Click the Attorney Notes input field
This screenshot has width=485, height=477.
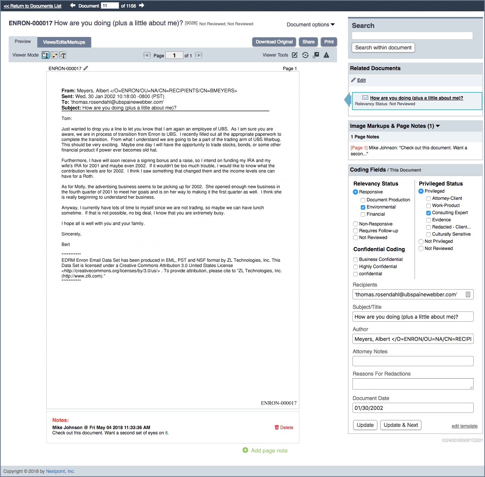tap(413, 361)
